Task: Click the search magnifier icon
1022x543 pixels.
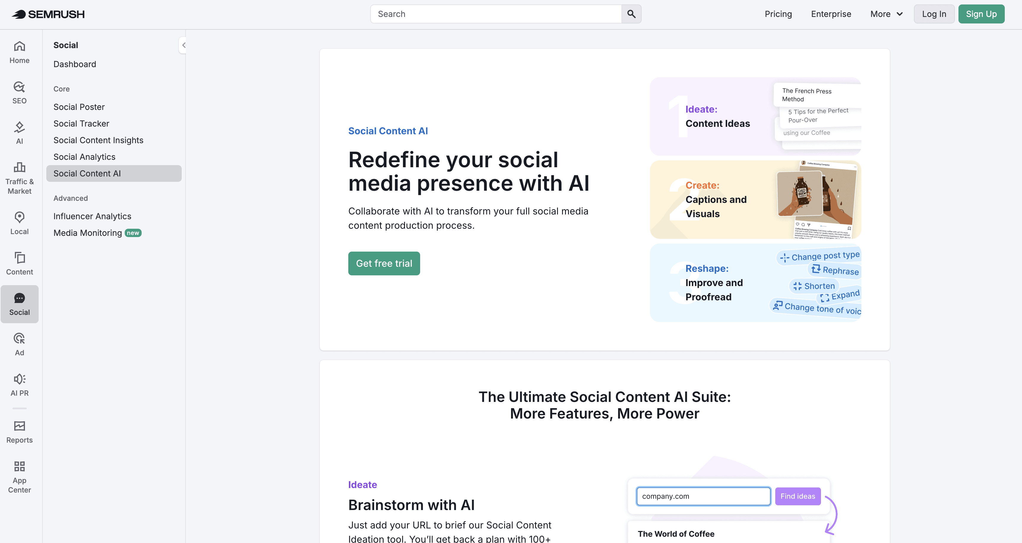Action: point(631,14)
